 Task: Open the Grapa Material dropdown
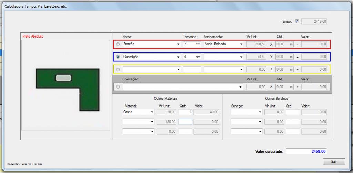pyautogui.click(x=139, y=112)
